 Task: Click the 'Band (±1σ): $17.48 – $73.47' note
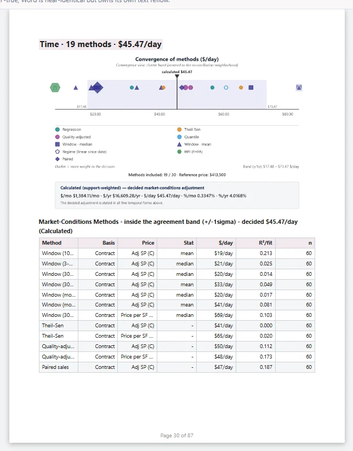[x=271, y=166]
